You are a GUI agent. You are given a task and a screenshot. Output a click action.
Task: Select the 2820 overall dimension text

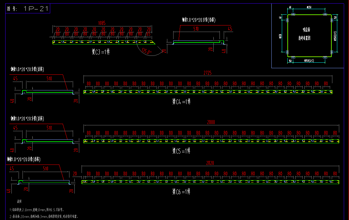pos(210,163)
